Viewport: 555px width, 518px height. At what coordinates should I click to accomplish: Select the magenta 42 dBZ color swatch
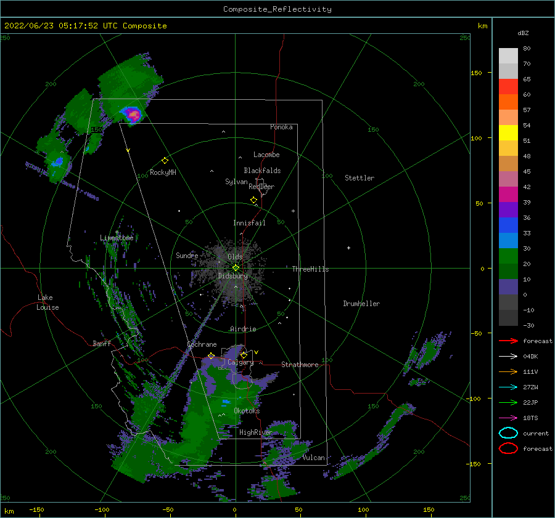(x=508, y=195)
